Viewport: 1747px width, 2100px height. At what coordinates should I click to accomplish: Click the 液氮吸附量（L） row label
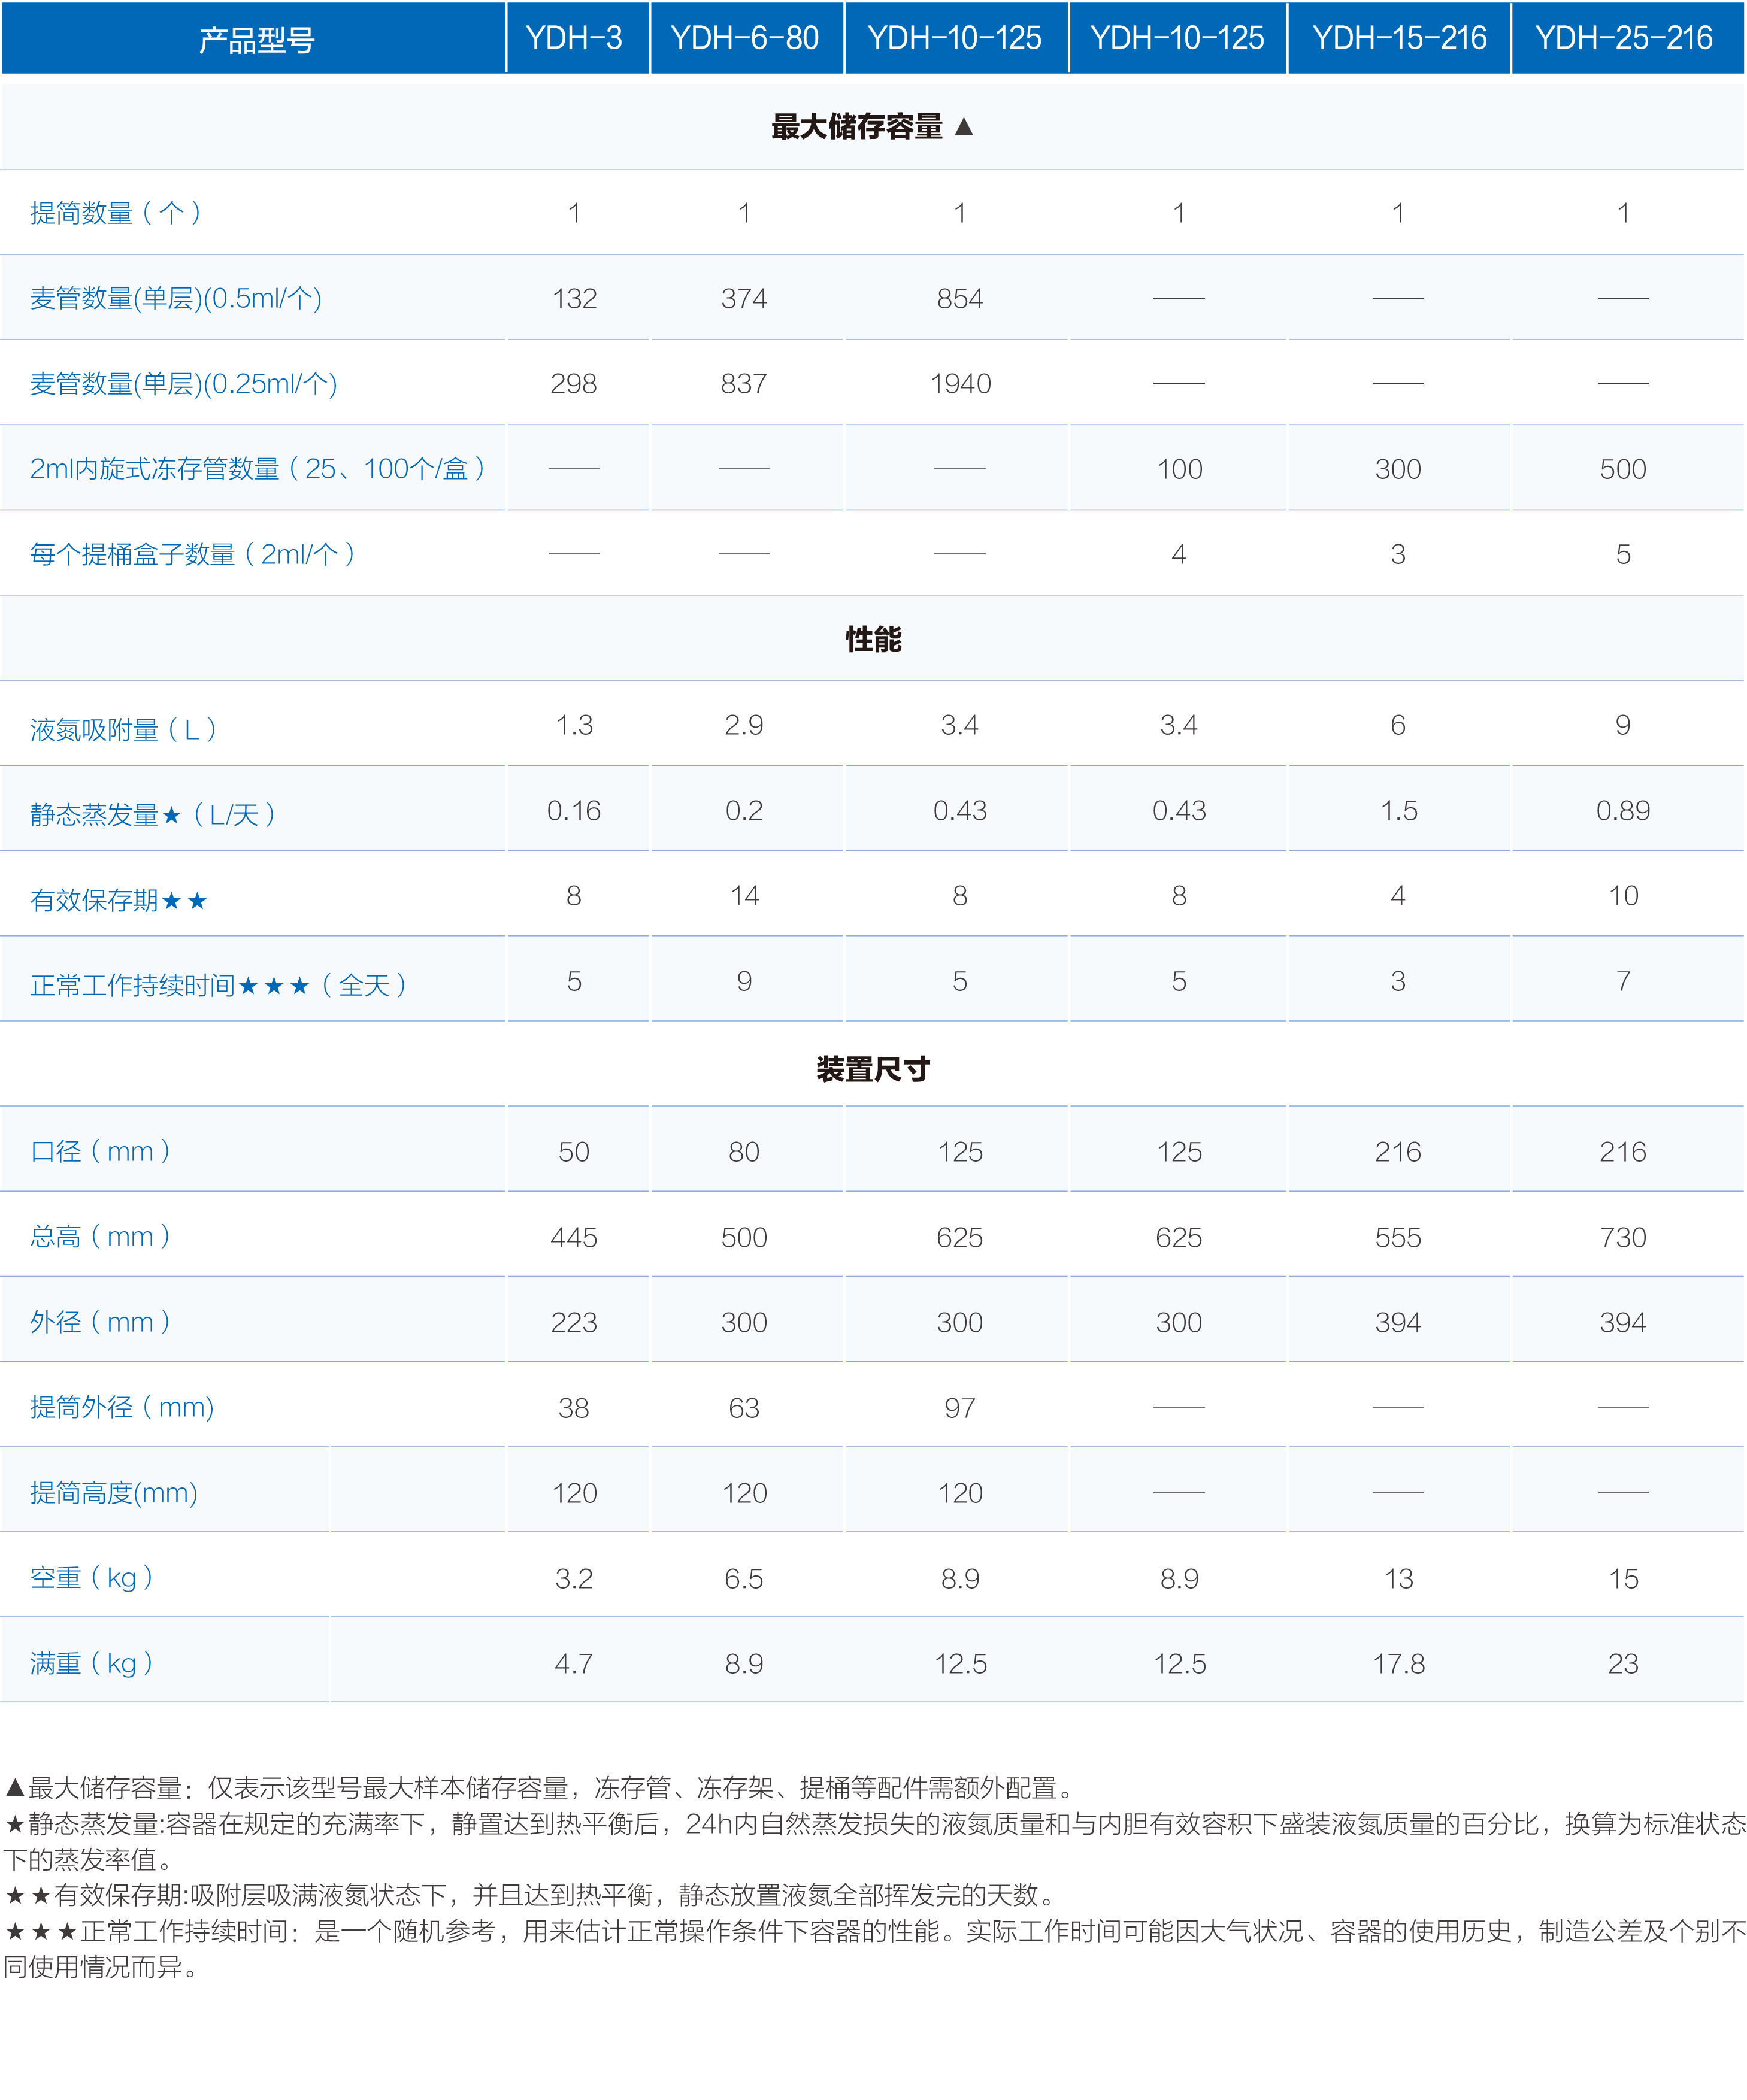(124, 729)
